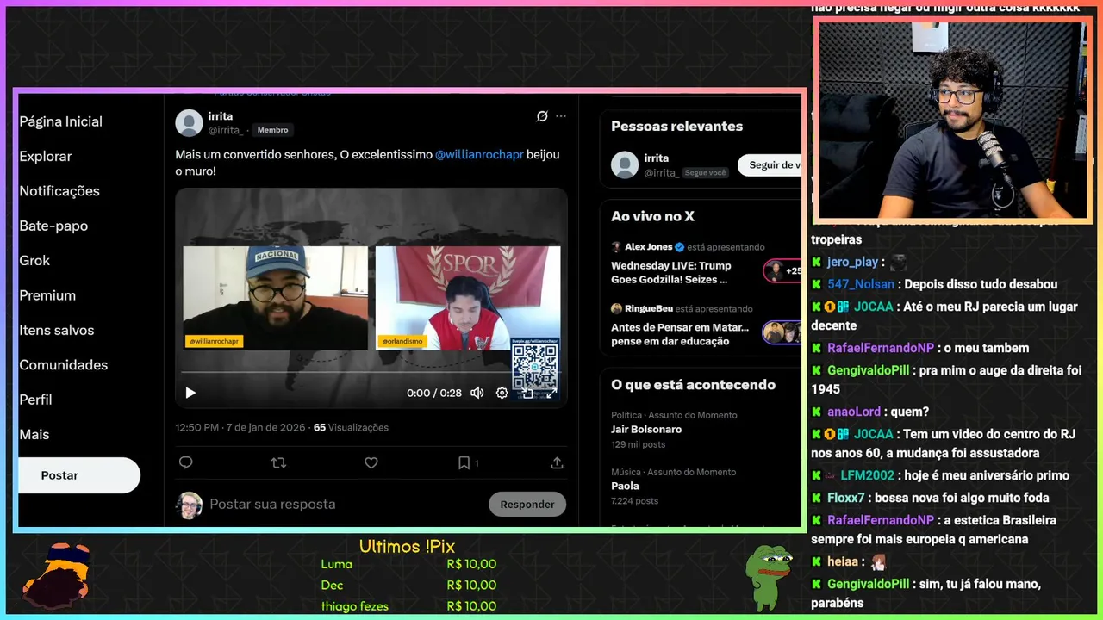Image resolution: width=1103 pixels, height=620 pixels.
Task: Go to Perfil
Action: click(35, 400)
